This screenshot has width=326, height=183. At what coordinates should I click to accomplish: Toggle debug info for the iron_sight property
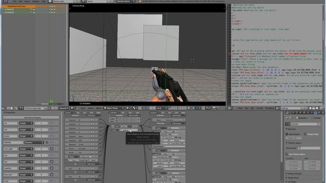[52, 149]
